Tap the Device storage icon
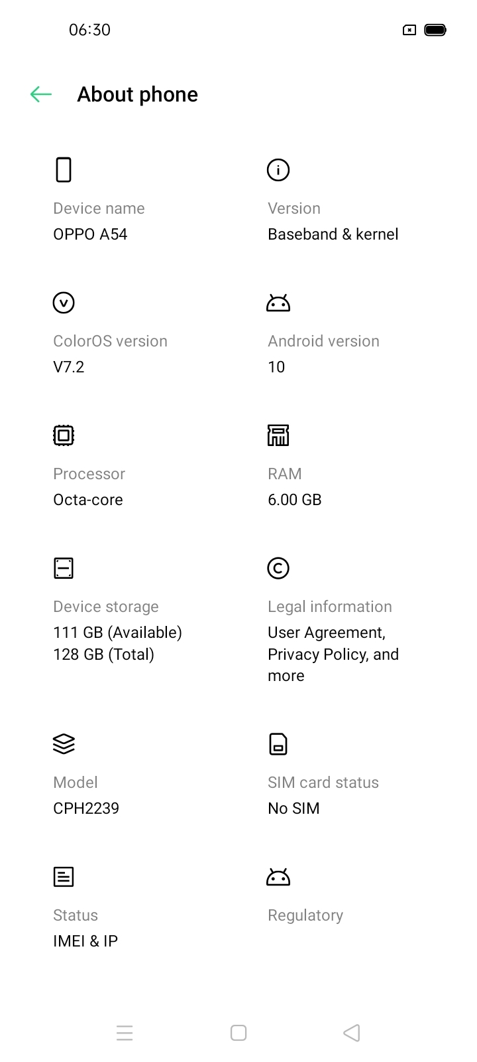Viewport: 477px width, 1062px height. tap(64, 568)
